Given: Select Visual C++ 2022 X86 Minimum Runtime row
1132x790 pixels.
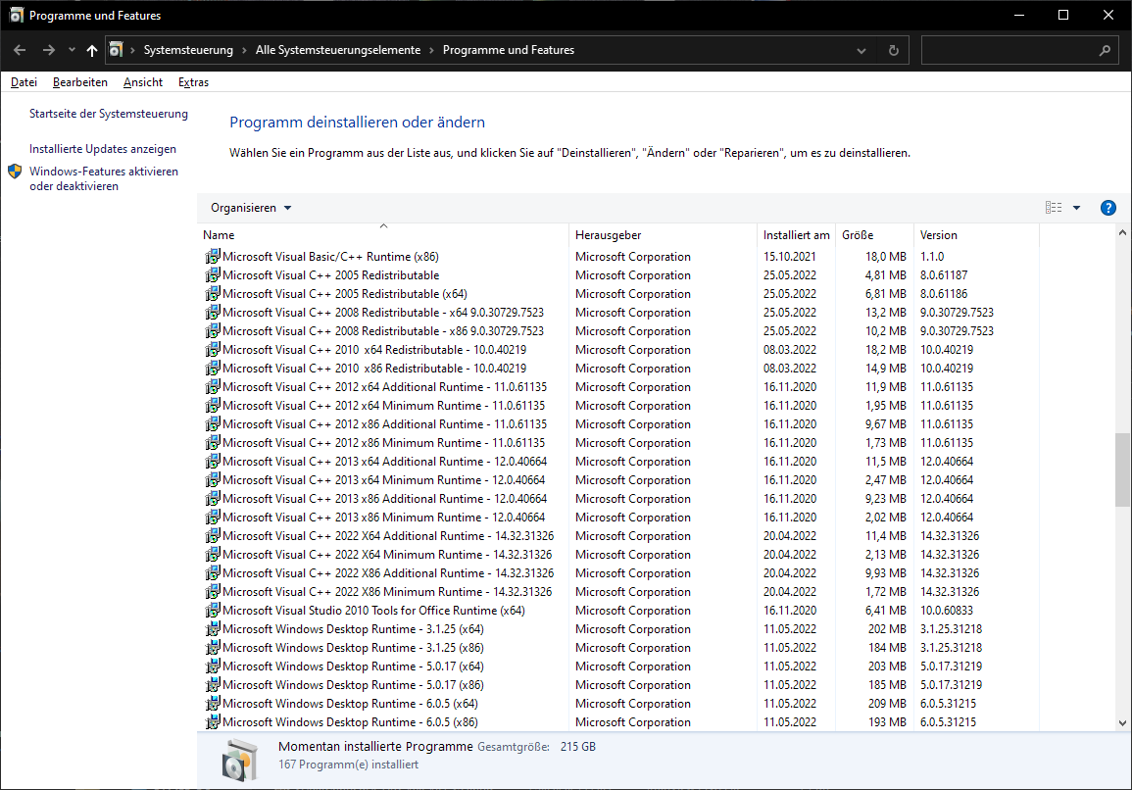Looking at the screenshot, I should (618, 592).
